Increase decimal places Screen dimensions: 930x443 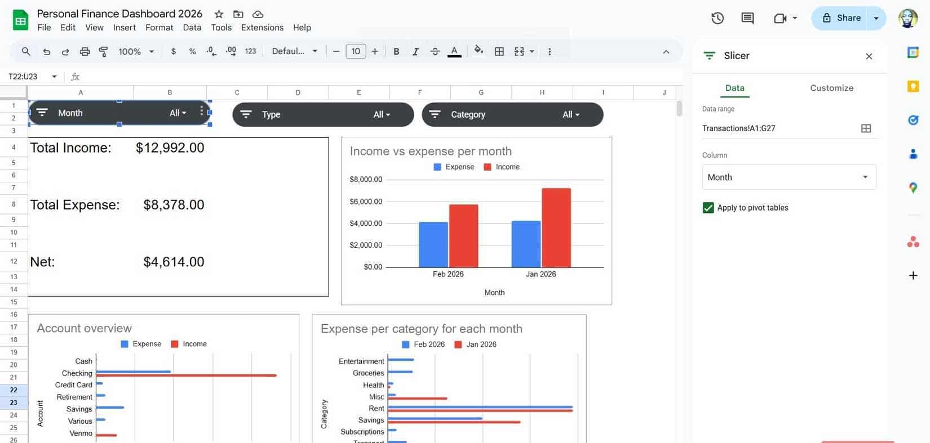coord(231,51)
